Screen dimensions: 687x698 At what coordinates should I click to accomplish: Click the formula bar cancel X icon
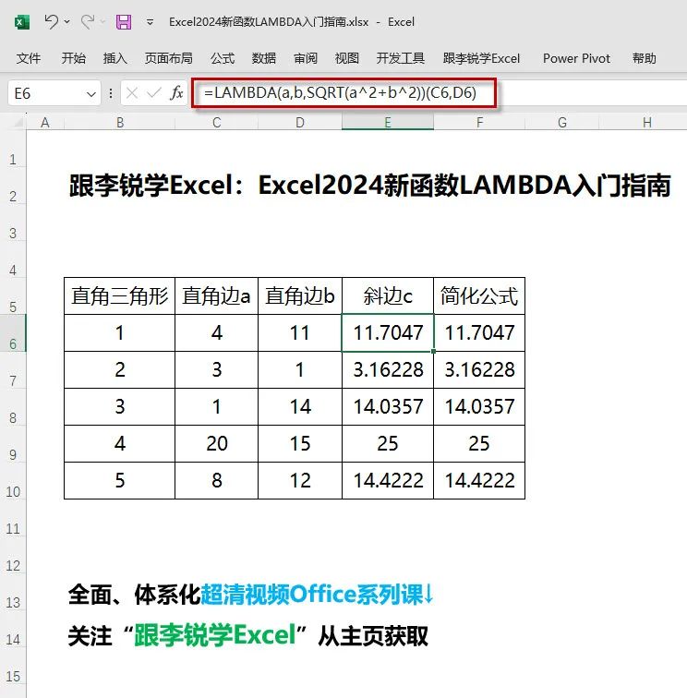pos(132,93)
